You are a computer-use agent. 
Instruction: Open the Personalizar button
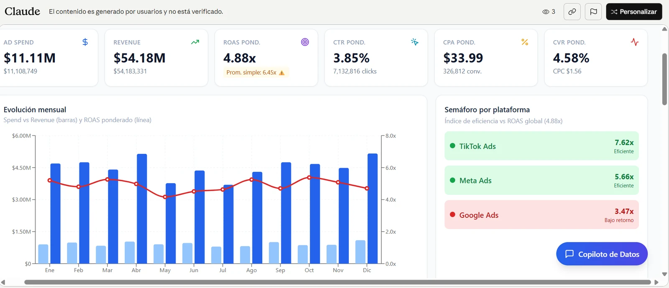coord(634,12)
